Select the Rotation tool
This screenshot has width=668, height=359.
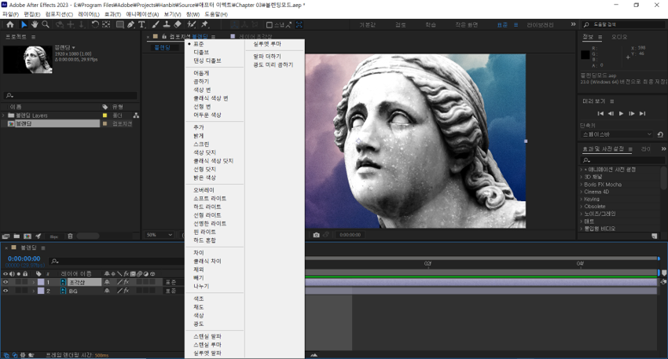point(95,24)
